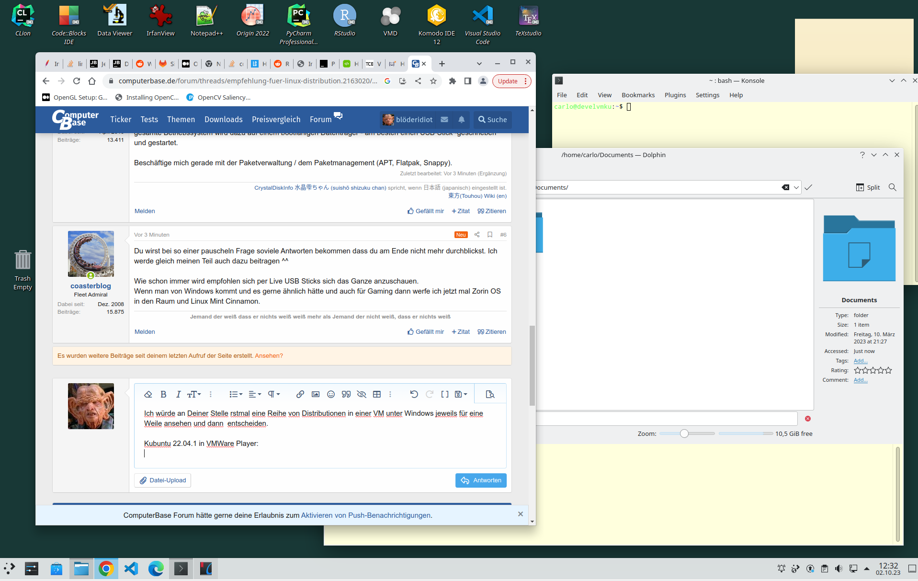Open the browser extensions puzzle icon

(x=453, y=81)
